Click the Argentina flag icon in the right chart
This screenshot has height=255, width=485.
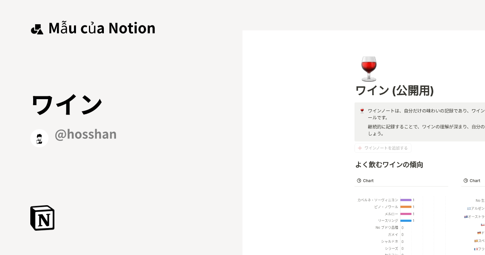click(469, 208)
